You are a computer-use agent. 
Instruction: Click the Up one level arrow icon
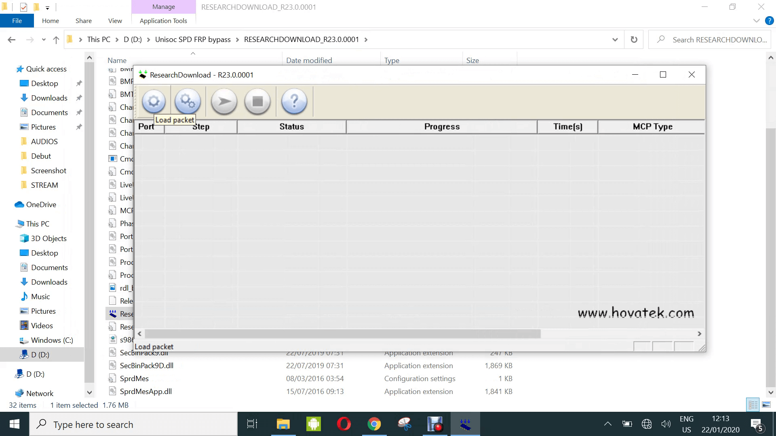(56, 39)
